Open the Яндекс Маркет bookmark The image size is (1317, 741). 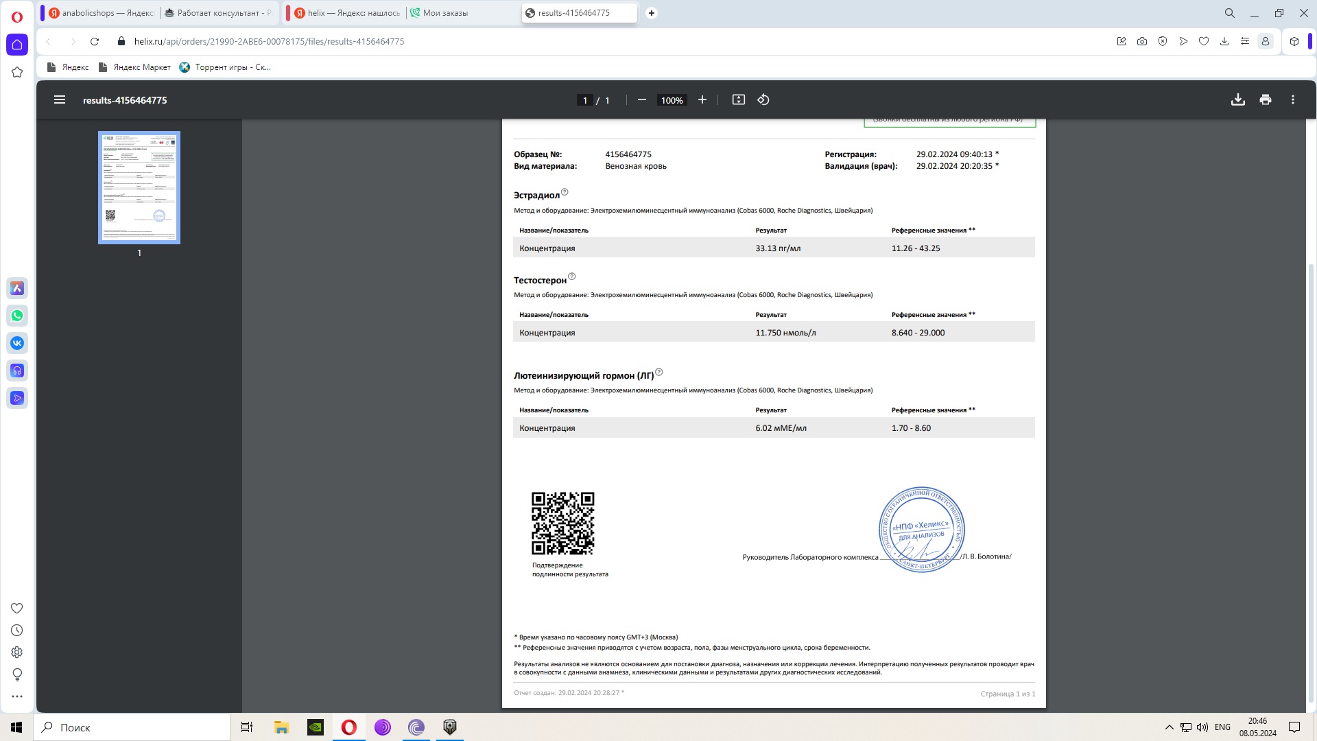pos(134,67)
